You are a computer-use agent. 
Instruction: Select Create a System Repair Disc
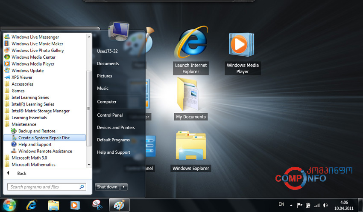pyautogui.click(x=44, y=138)
